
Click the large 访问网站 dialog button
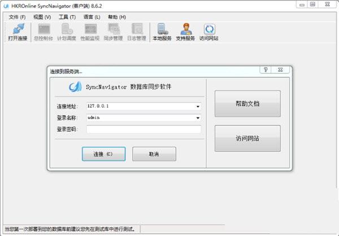(247, 138)
